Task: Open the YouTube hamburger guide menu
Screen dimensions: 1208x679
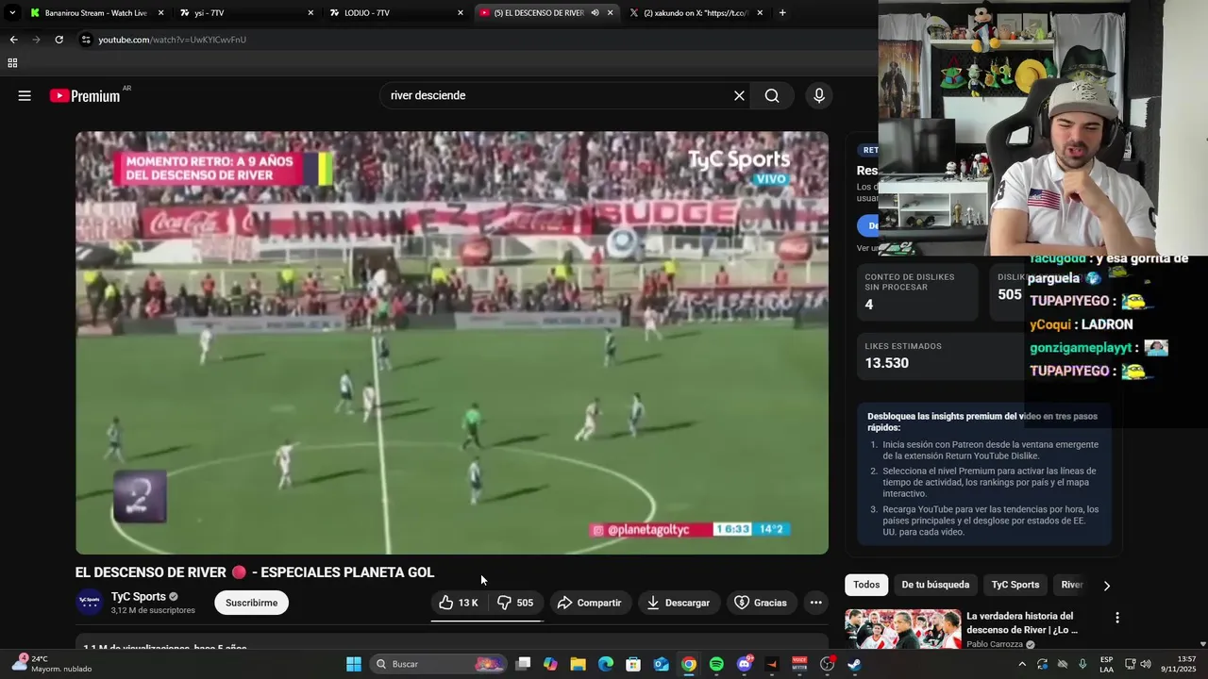Action: 25,95
